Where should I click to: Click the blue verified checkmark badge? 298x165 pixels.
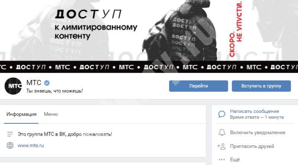point(47,83)
